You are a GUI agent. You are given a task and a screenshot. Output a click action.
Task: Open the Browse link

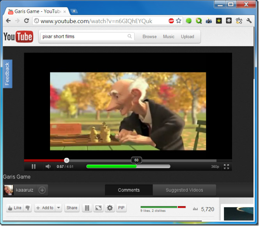pos(150,37)
